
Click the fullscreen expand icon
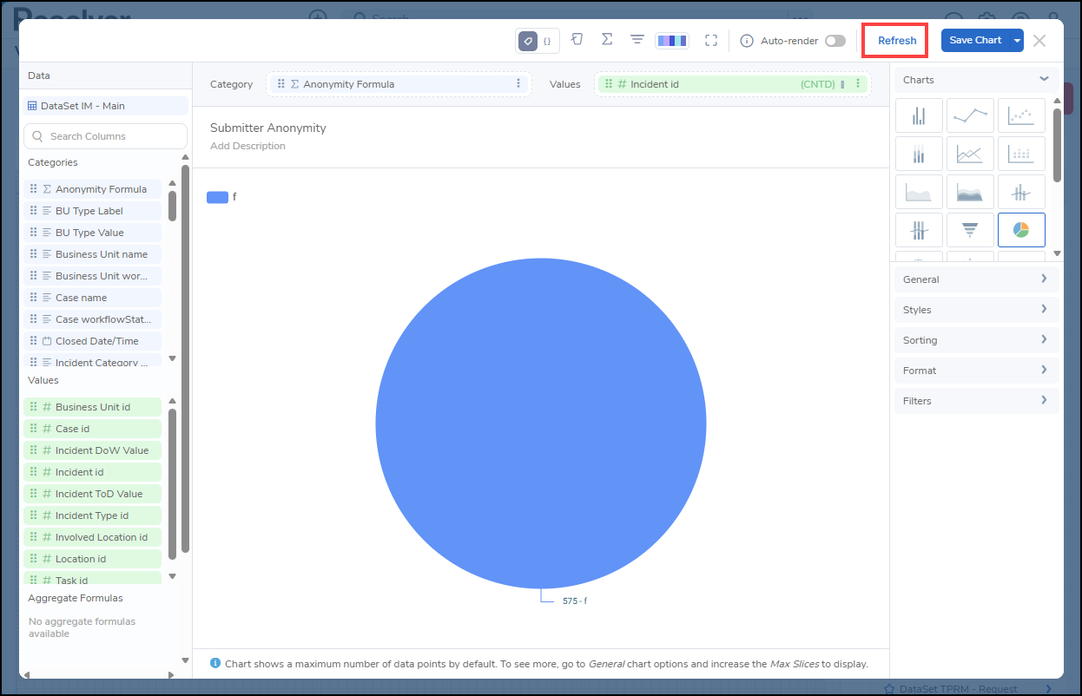tap(711, 41)
